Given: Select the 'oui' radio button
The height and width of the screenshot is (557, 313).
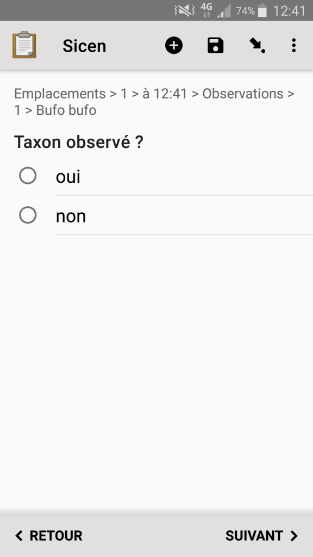Looking at the screenshot, I should [28, 176].
